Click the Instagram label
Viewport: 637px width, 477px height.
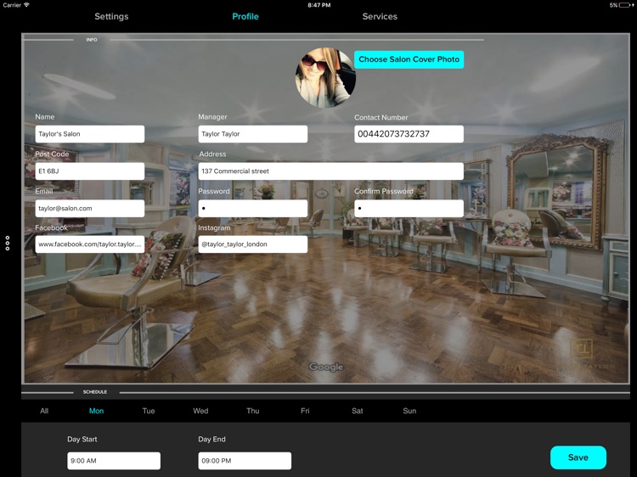(x=214, y=227)
